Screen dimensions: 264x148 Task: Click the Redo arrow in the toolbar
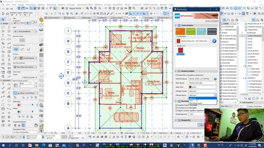[90, 14]
